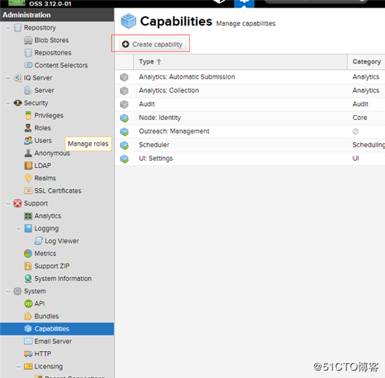385x378 pixels.
Task: Select the Scheduler capability row icon
Action: [125, 145]
